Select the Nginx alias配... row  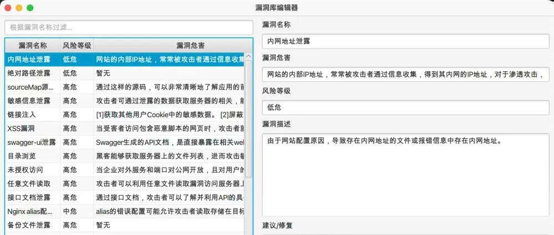click(x=124, y=211)
